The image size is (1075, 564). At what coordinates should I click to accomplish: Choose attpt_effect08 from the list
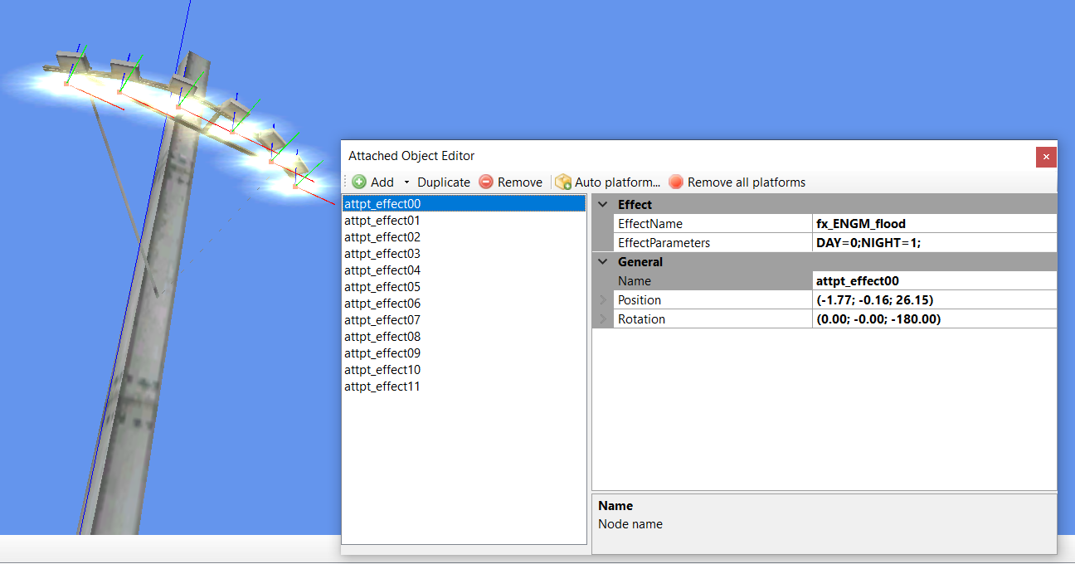click(382, 337)
